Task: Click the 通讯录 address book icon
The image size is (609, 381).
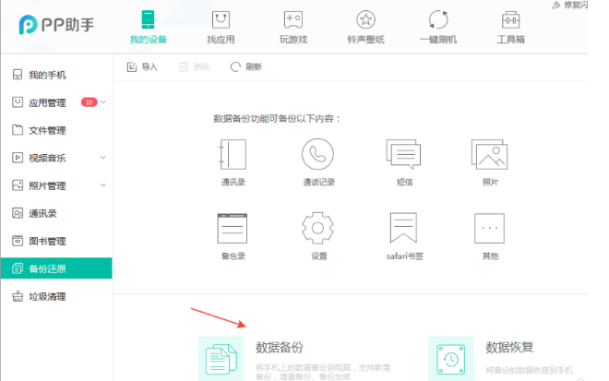Action: tap(233, 155)
